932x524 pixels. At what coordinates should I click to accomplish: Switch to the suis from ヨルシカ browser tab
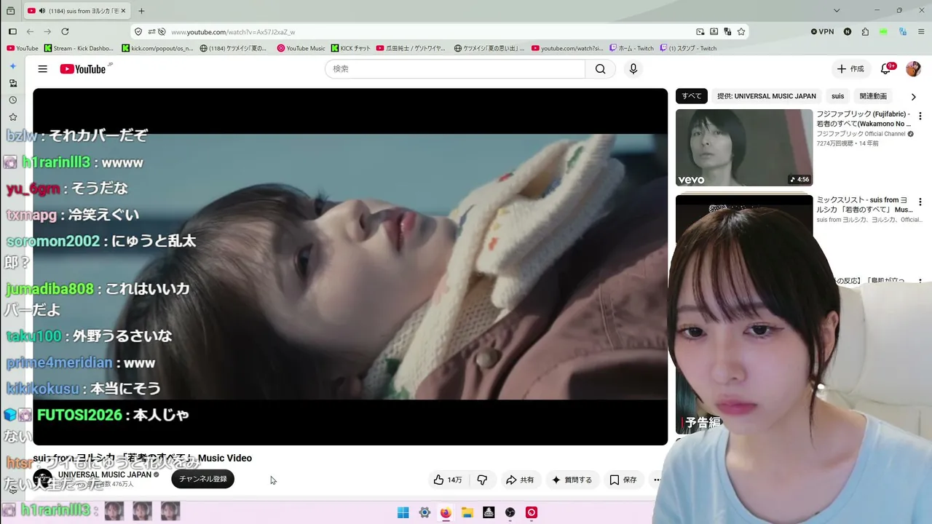[76, 11]
